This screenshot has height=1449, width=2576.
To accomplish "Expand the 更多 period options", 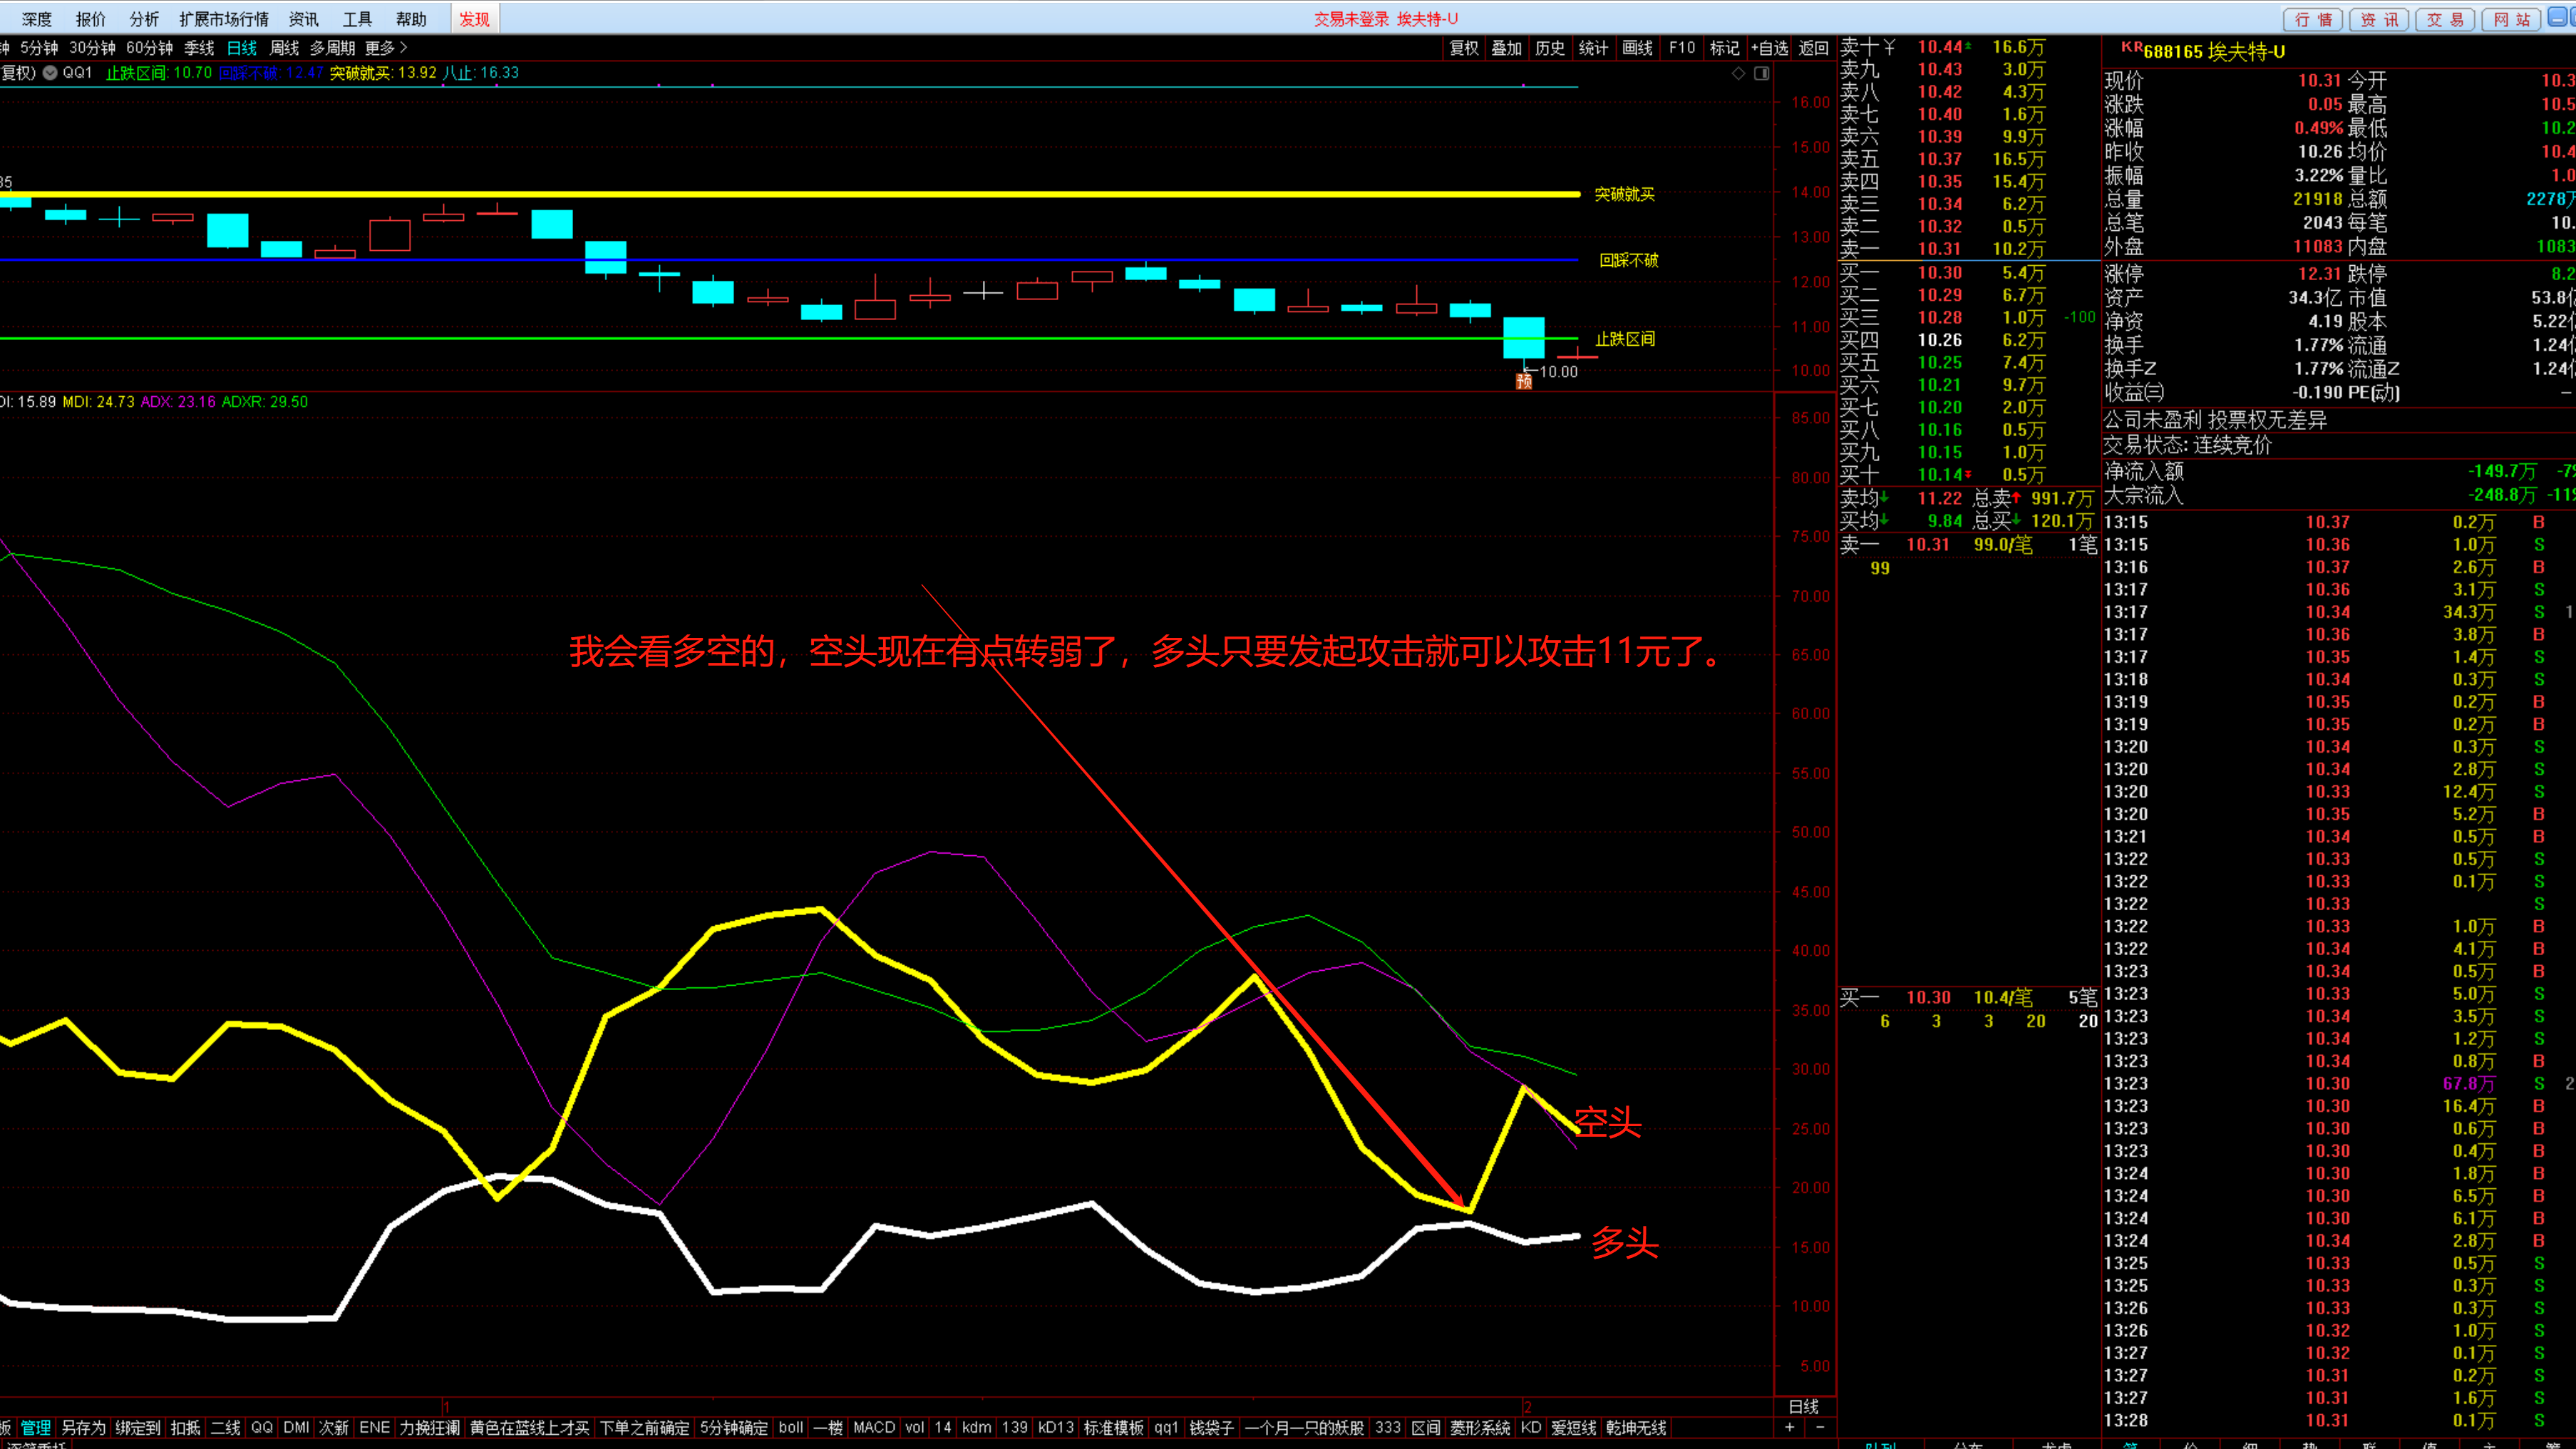I will pos(386,48).
